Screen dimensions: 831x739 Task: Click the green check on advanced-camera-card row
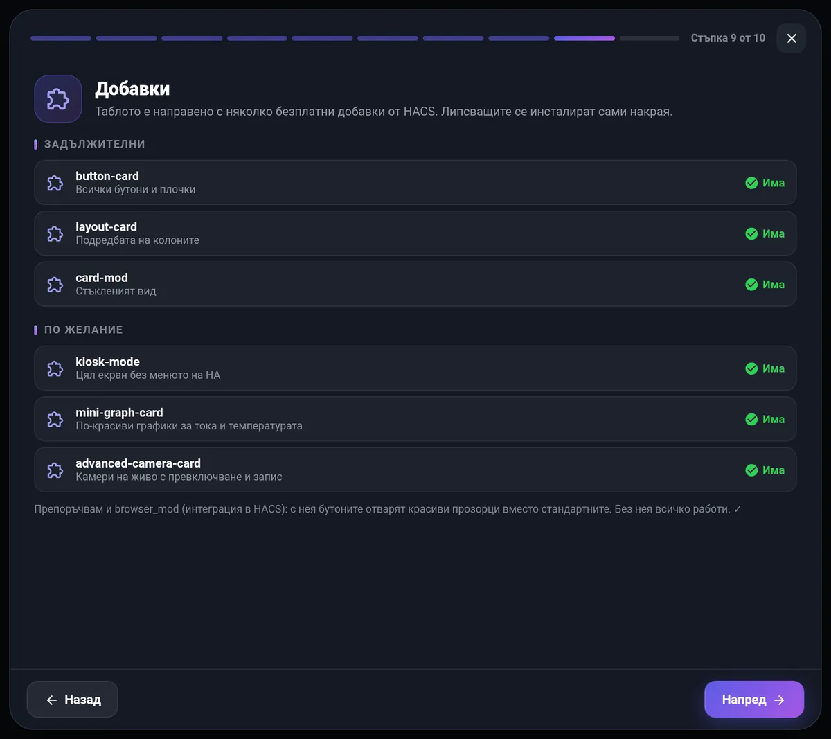click(751, 470)
